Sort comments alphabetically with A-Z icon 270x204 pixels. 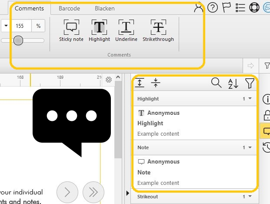pyautogui.click(x=233, y=83)
